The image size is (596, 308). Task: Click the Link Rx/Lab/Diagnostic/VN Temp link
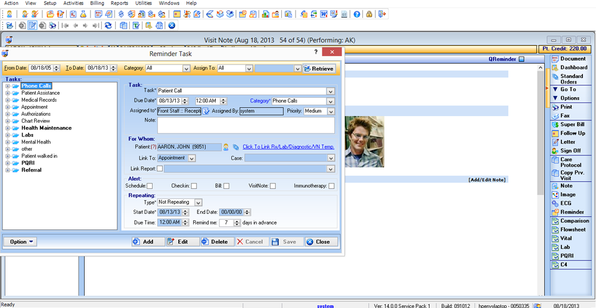(288, 147)
